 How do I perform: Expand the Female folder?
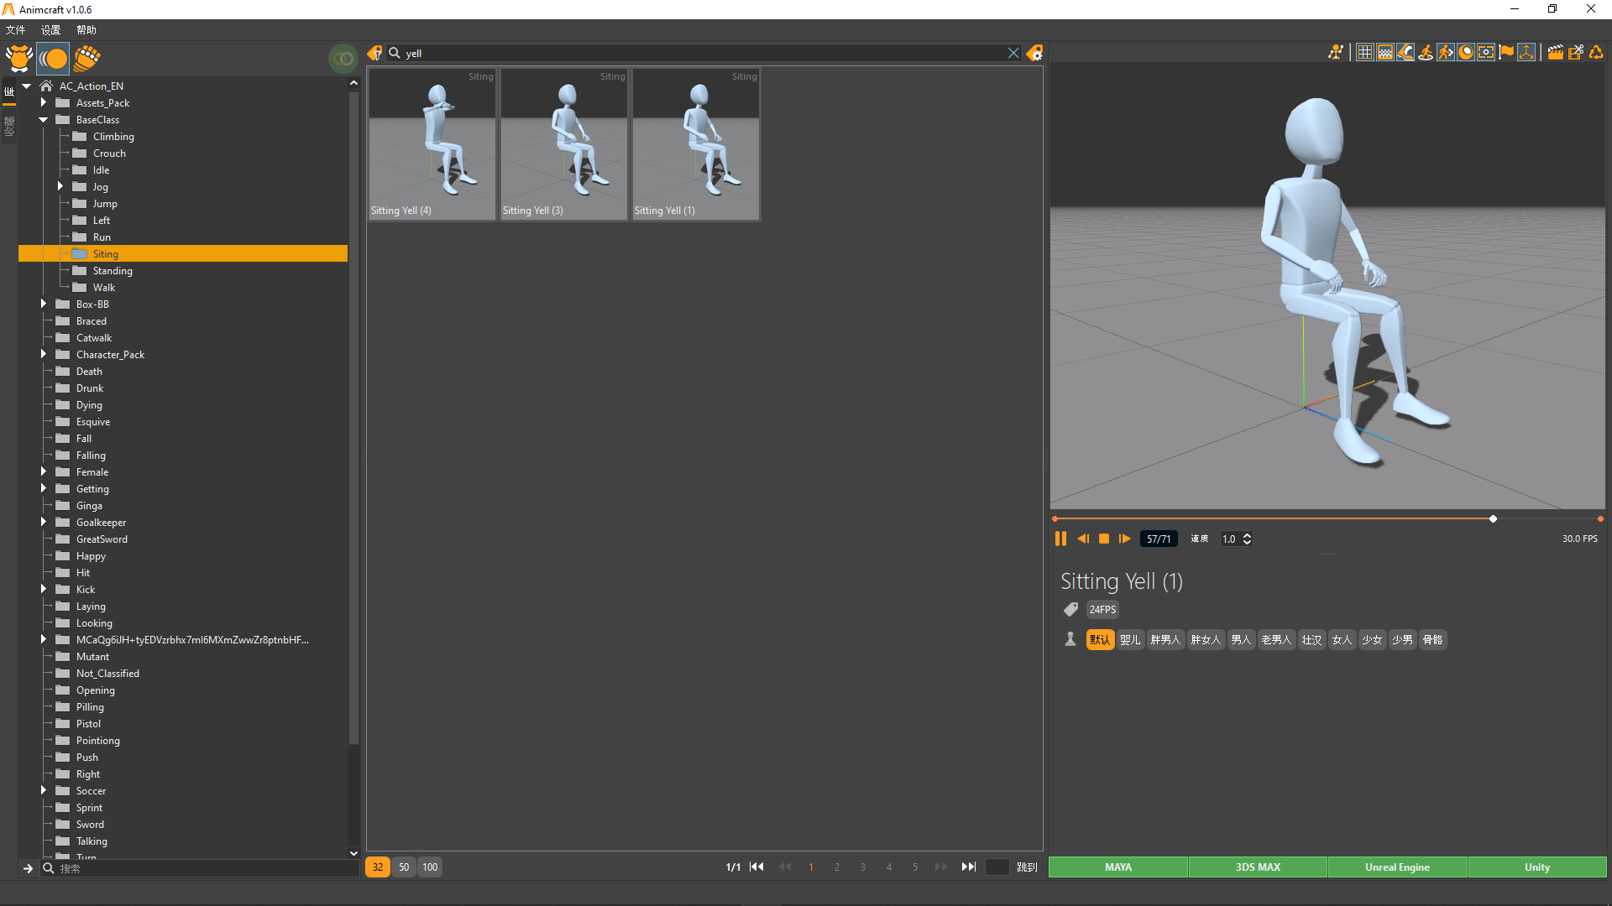[44, 471]
